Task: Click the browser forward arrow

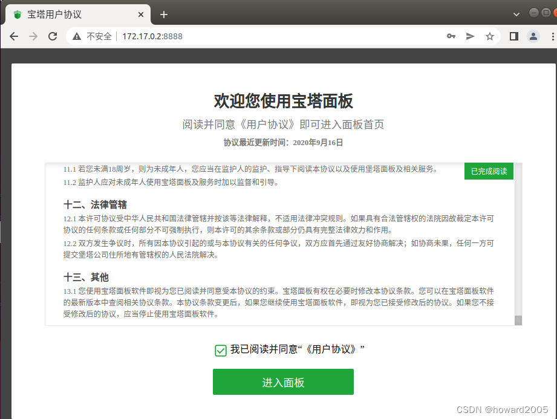Action: coord(33,36)
